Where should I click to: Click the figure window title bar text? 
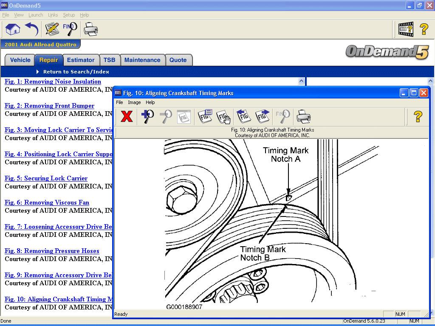(x=178, y=93)
